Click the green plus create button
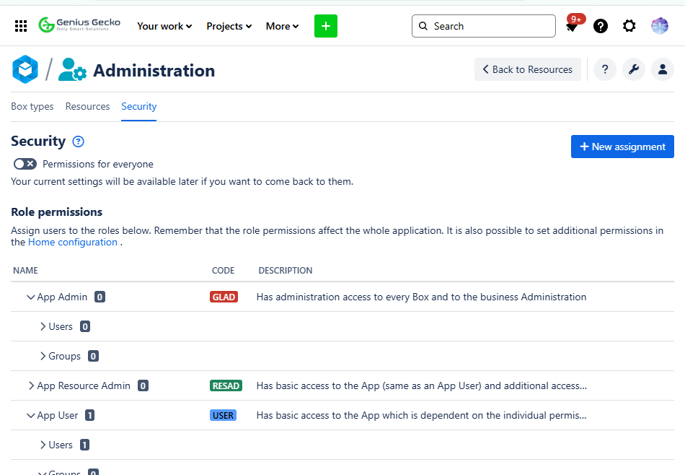Viewport: 685px width, 475px height. click(x=325, y=26)
